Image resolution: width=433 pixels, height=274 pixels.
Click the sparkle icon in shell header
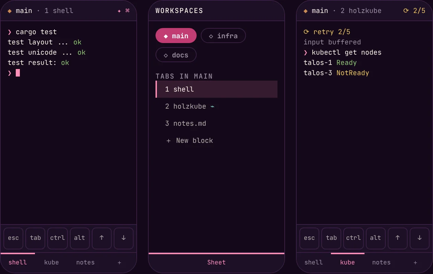[119, 11]
